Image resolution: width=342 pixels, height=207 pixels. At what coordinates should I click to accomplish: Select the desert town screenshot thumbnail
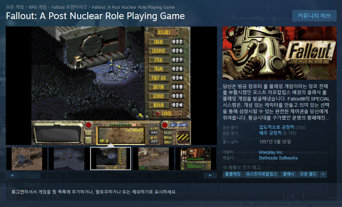point(153,159)
